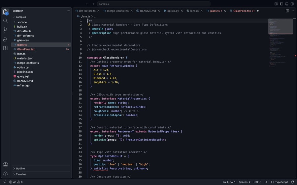Click Split Editor Right icon
This screenshot has width=297, height=185.
point(287,11)
